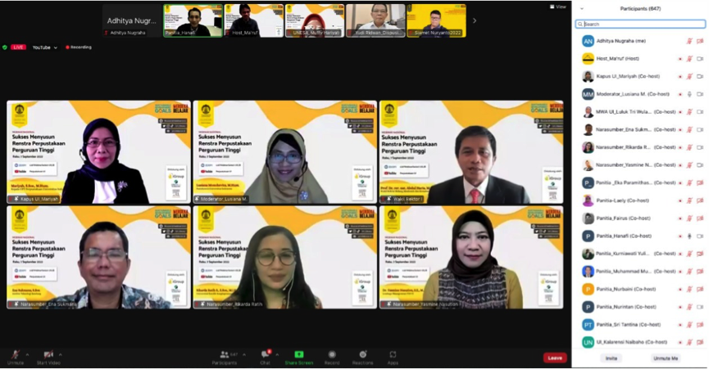Toggle the muted mic beside Adhitya Nugraha (me)
Screen dimensions: 709x369
[x=689, y=41]
